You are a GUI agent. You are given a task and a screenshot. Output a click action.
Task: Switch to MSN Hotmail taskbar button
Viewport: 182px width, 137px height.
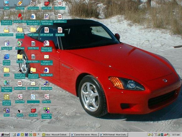[114, 135]
